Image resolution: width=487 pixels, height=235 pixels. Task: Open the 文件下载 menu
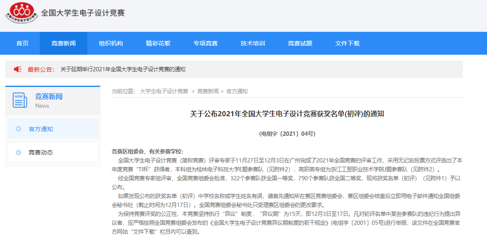coord(347,43)
